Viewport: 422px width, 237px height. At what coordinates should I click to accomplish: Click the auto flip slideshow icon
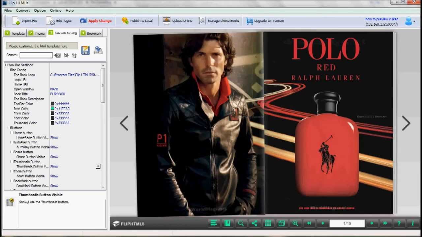(x=281, y=224)
